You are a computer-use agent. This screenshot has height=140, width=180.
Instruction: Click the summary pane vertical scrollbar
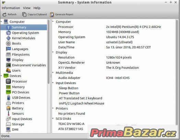click(177, 73)
